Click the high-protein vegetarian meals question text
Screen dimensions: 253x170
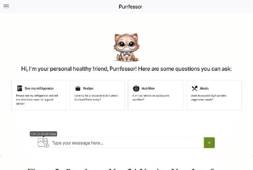(x=210, y=97)
